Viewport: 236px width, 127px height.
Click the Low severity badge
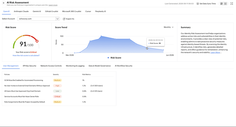coord(57,91)
